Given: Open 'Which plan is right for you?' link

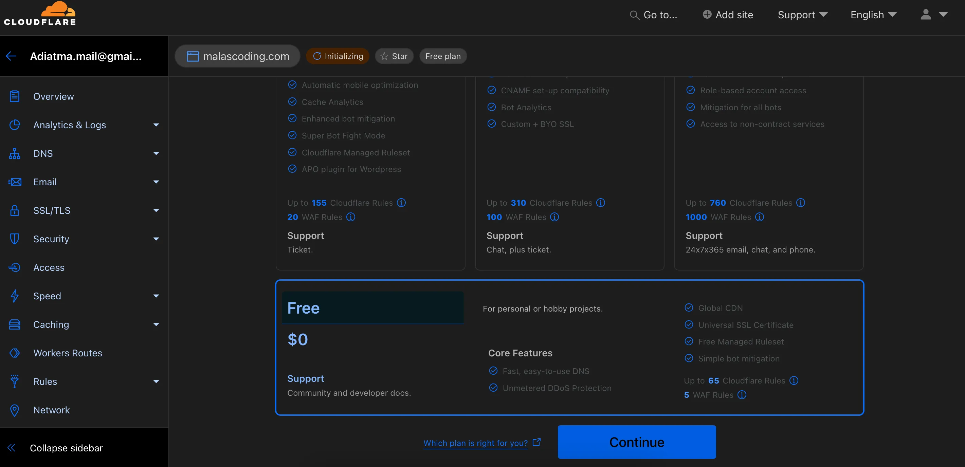Looking at the screenshot, I should click(x=475, y=443).
